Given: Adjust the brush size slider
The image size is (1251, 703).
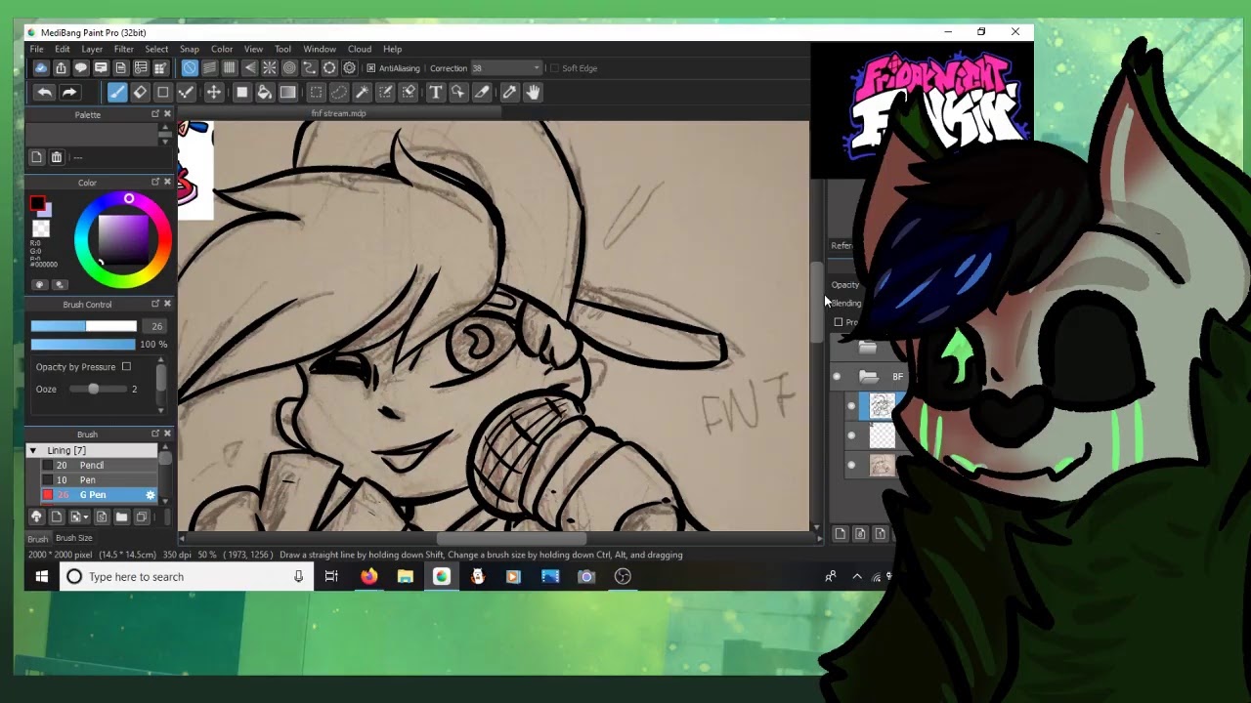Looking at the screenshot, I should point(83,326).
